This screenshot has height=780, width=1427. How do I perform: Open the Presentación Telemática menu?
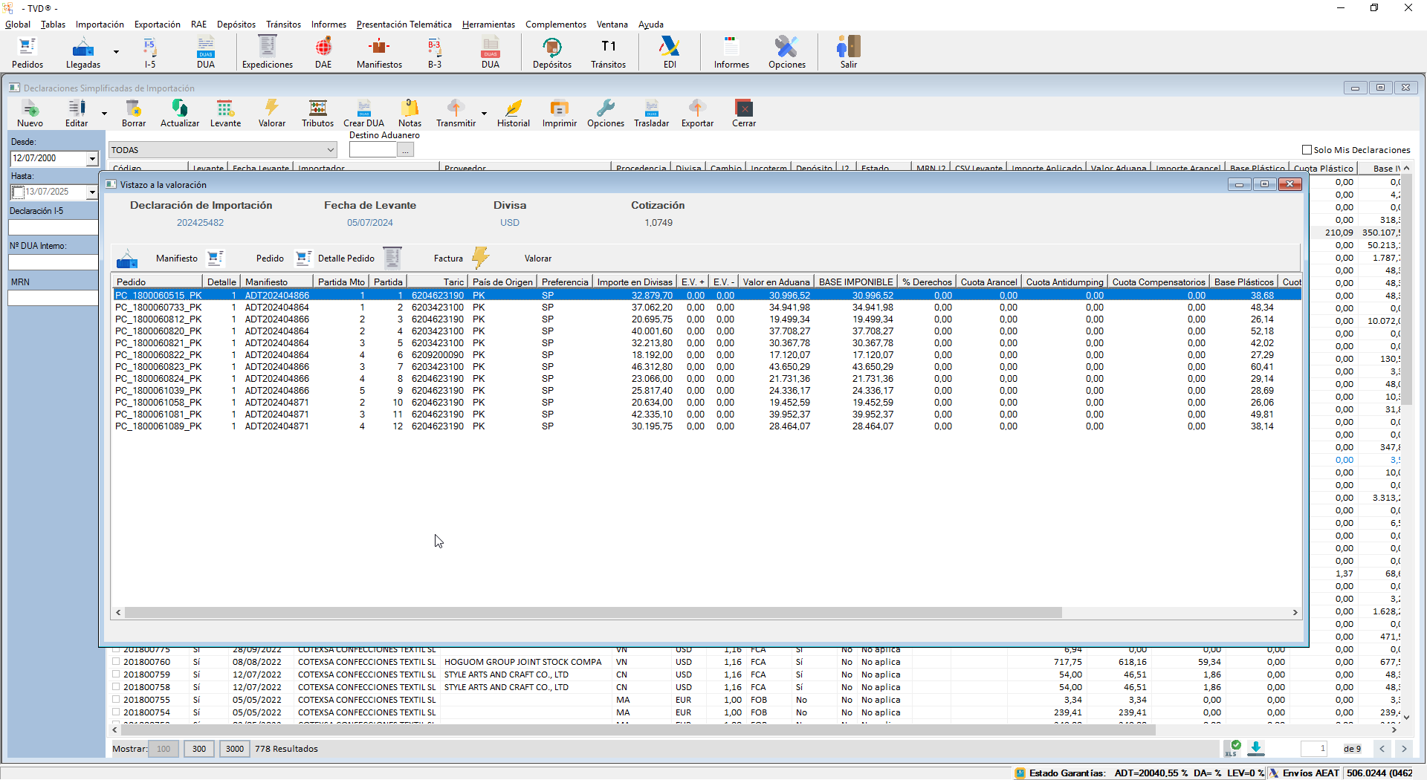(404, 25)
